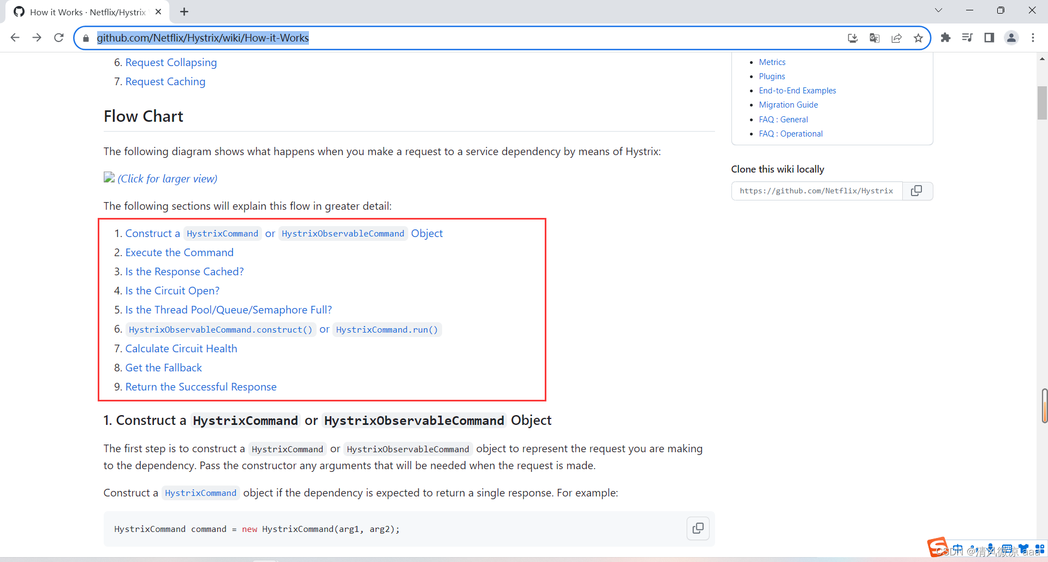Open the profile avatar icon

[1011, 38]
